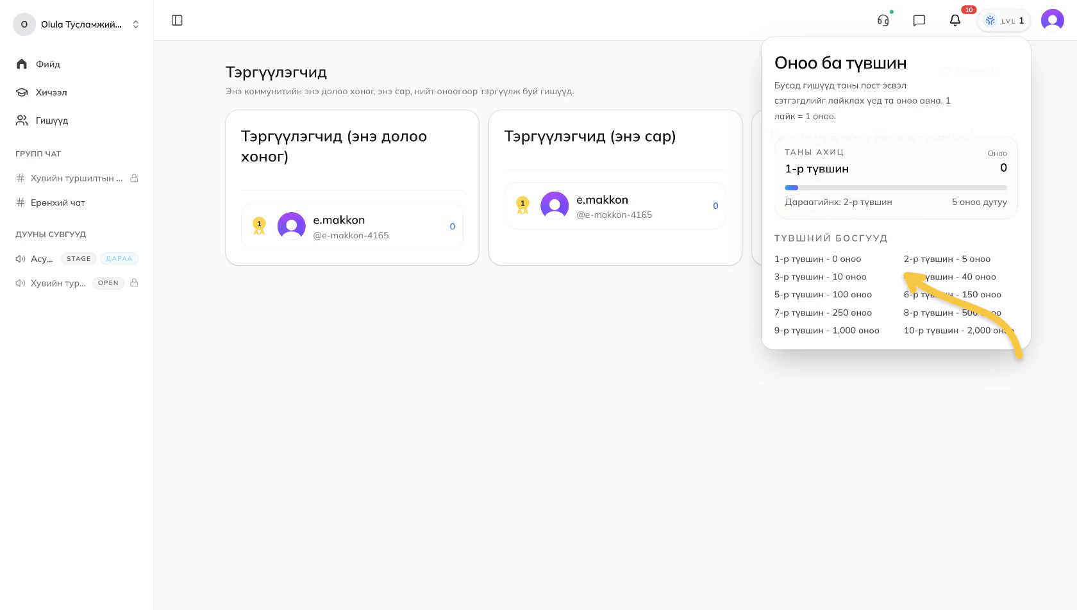Open Хичээл in sidebar
Viewport: 1077px width, 610px height.
coord(77,92)
